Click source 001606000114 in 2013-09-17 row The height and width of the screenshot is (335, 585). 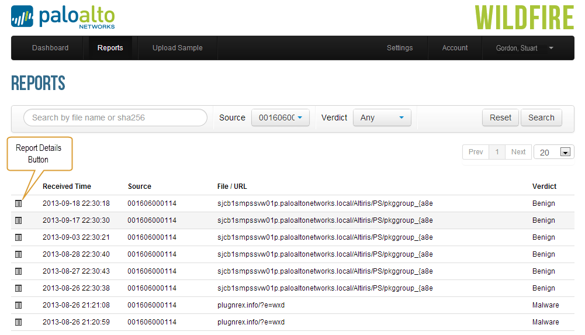click(152, 220)
